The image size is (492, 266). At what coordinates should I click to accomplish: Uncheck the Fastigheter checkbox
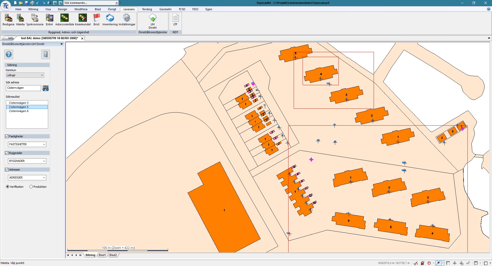click(7, 137)
